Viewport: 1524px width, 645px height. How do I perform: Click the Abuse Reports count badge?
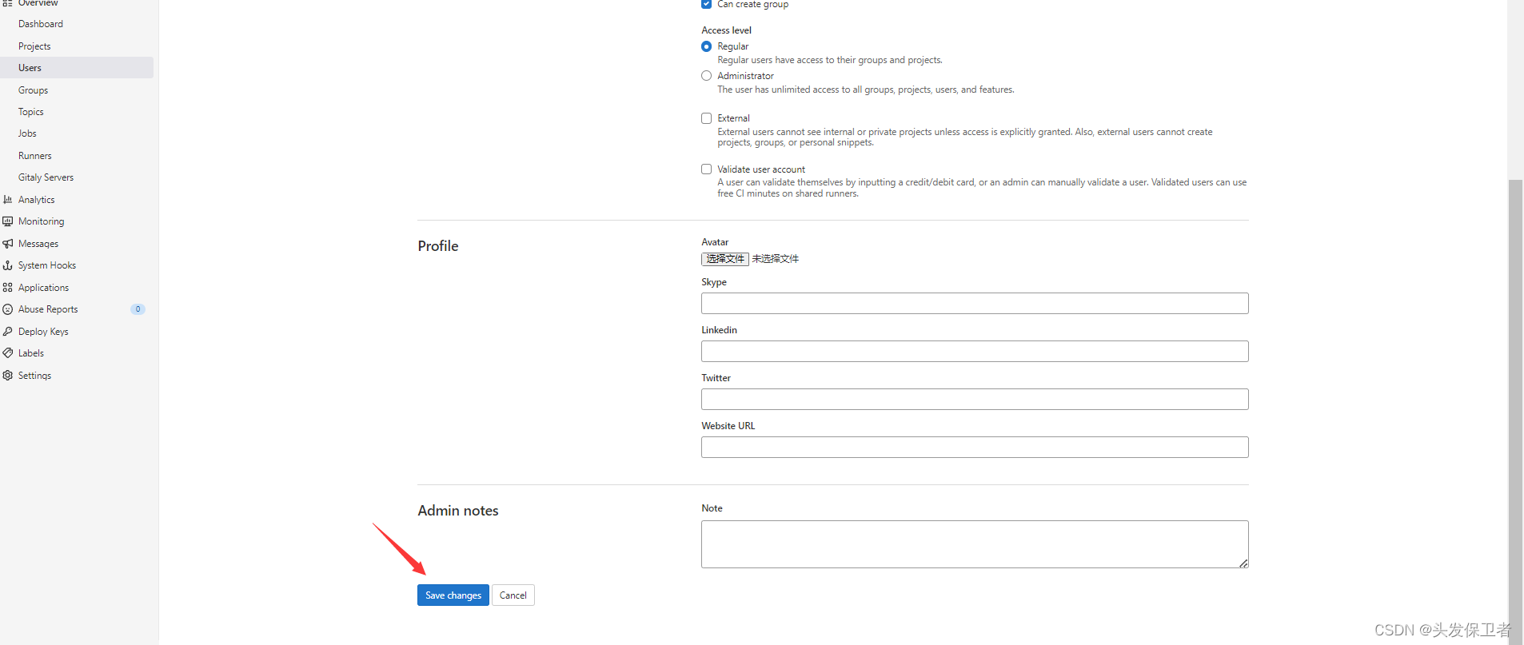[x=138, y=309]
